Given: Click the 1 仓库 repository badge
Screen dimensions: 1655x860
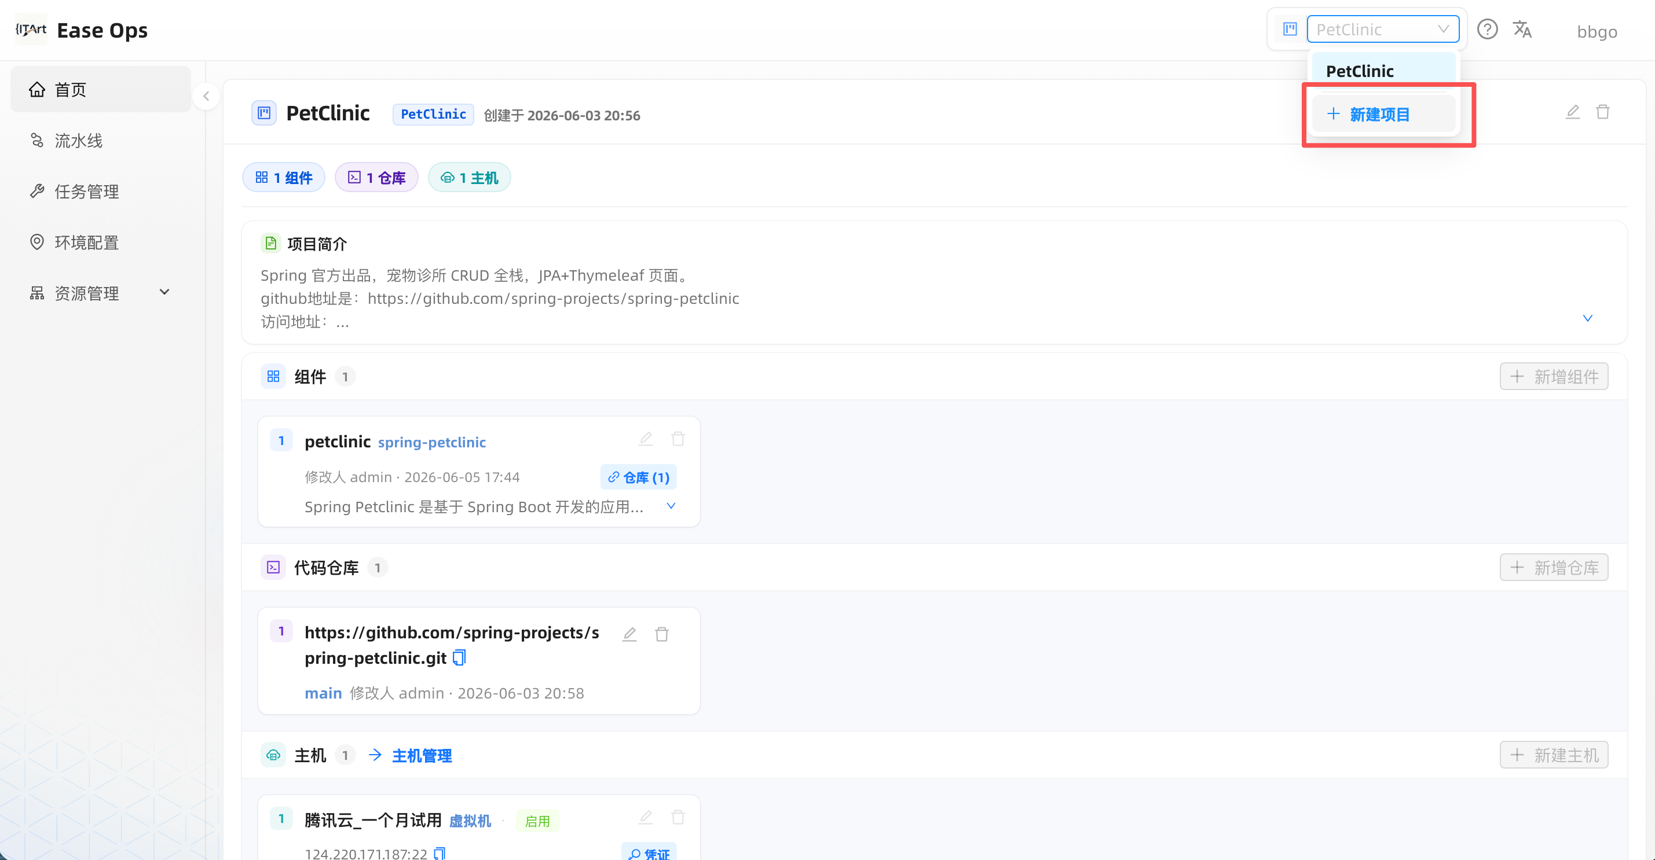Looking at the screenshot, I should point(376,178).
